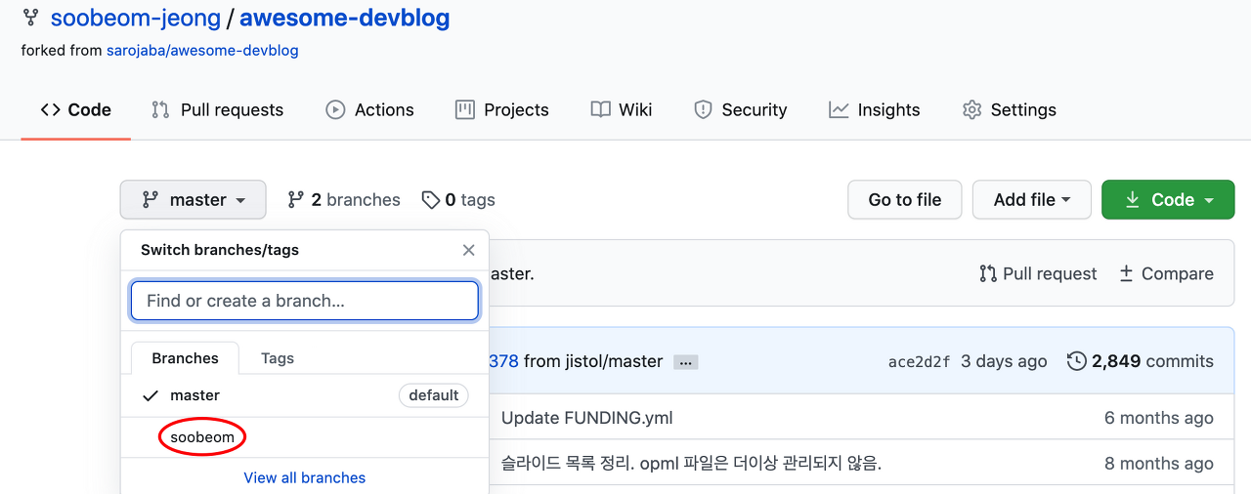This screenshot has width=1251, height=494.
Task: Open the Actions tab
Action: 369,109
